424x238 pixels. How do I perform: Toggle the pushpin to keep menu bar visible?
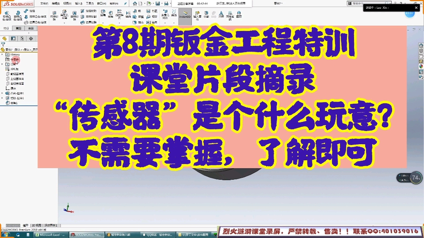[x=125, y=4]
